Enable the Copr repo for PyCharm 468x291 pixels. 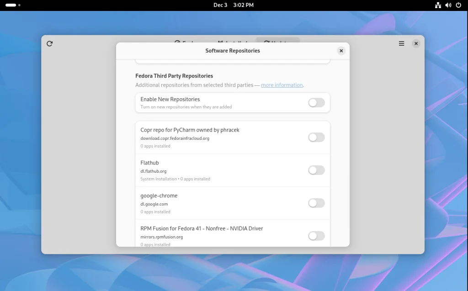point(316,138)
